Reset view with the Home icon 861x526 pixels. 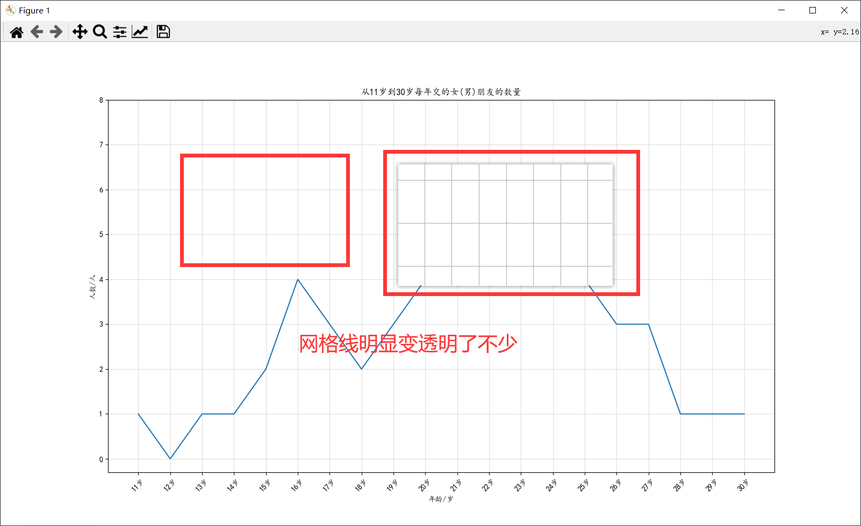tap(17, 32)
